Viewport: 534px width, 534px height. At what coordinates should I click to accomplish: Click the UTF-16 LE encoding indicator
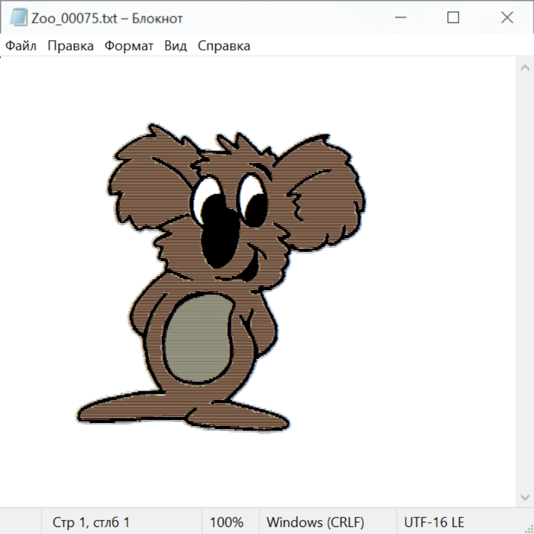pyautogui.click(x=434, y=523)
